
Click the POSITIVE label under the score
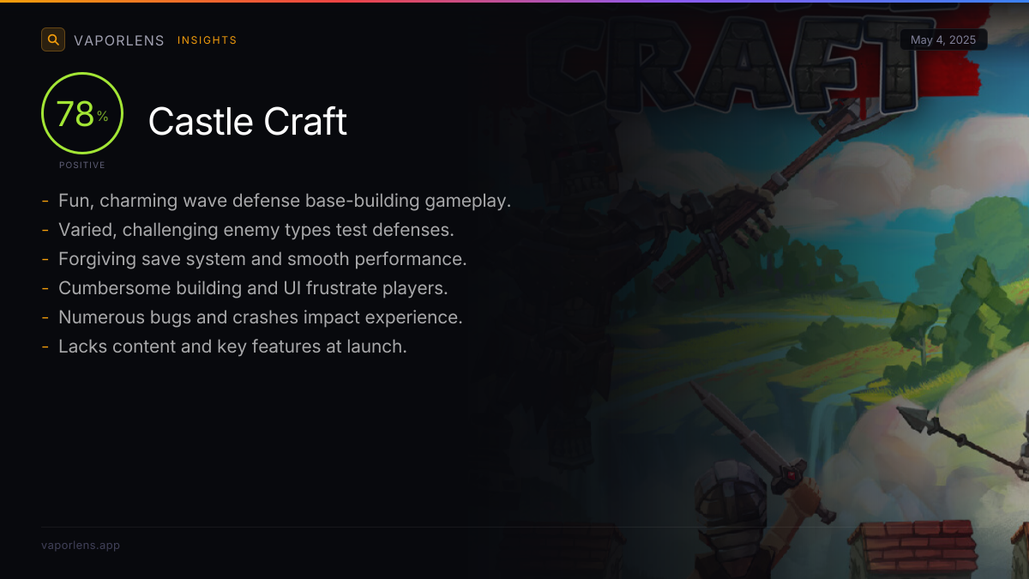82,165
